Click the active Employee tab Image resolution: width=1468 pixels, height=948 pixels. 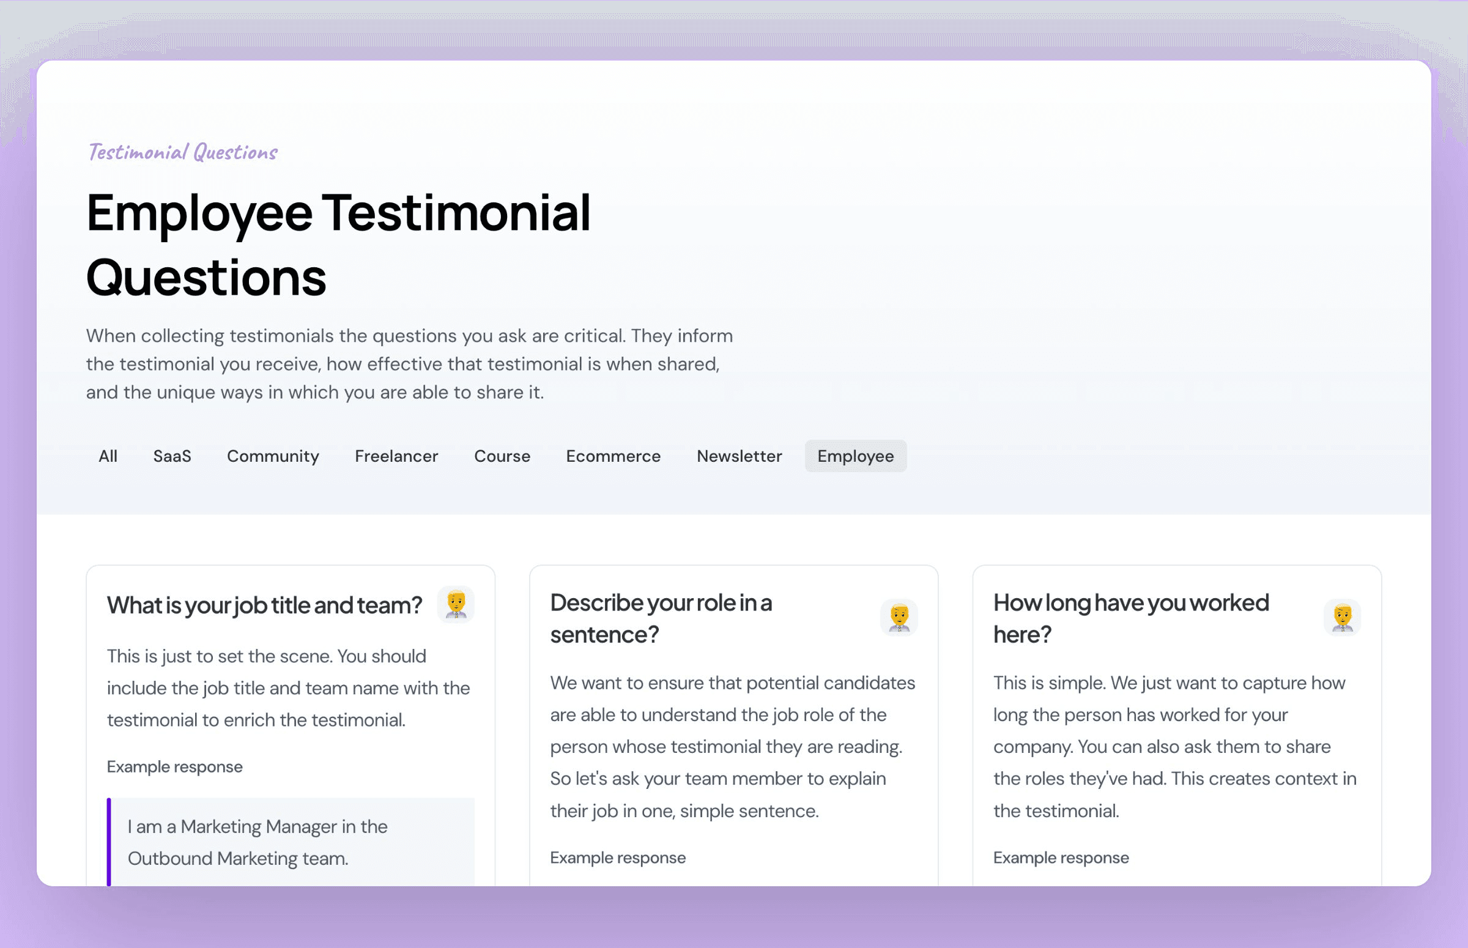point(855,456)
